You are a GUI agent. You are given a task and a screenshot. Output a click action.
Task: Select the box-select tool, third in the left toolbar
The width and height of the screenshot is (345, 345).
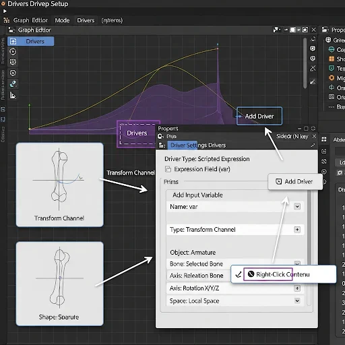pyautogui.click(x=13, y=62)
